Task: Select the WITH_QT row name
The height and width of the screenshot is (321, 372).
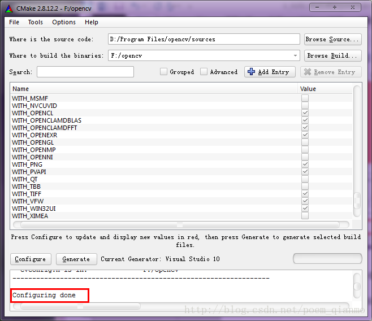Action: tap(24, 179)
